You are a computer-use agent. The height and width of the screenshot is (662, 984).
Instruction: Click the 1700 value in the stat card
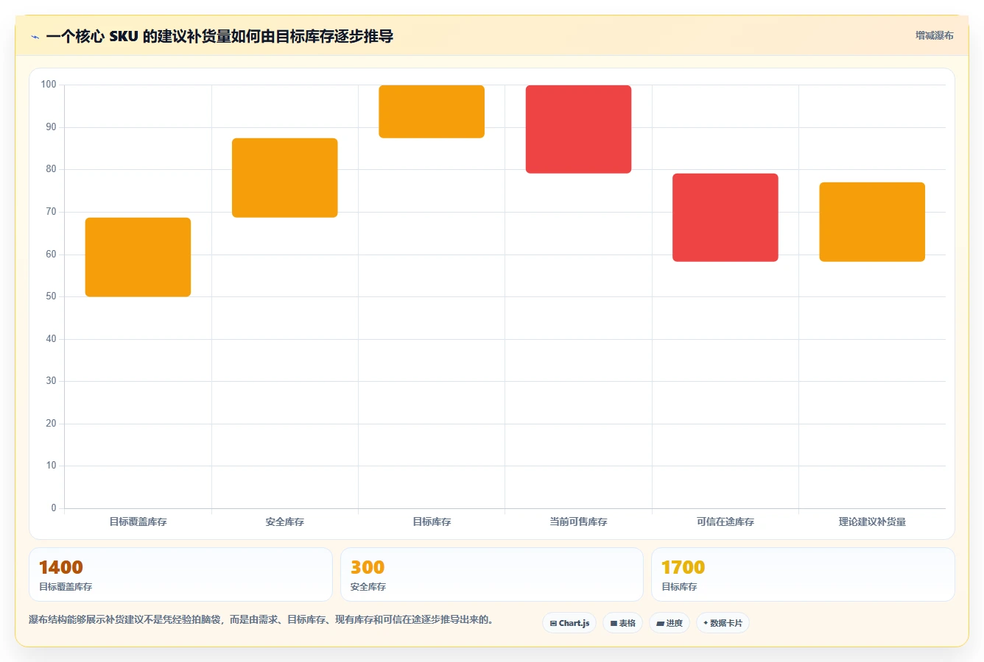(683, 567)
